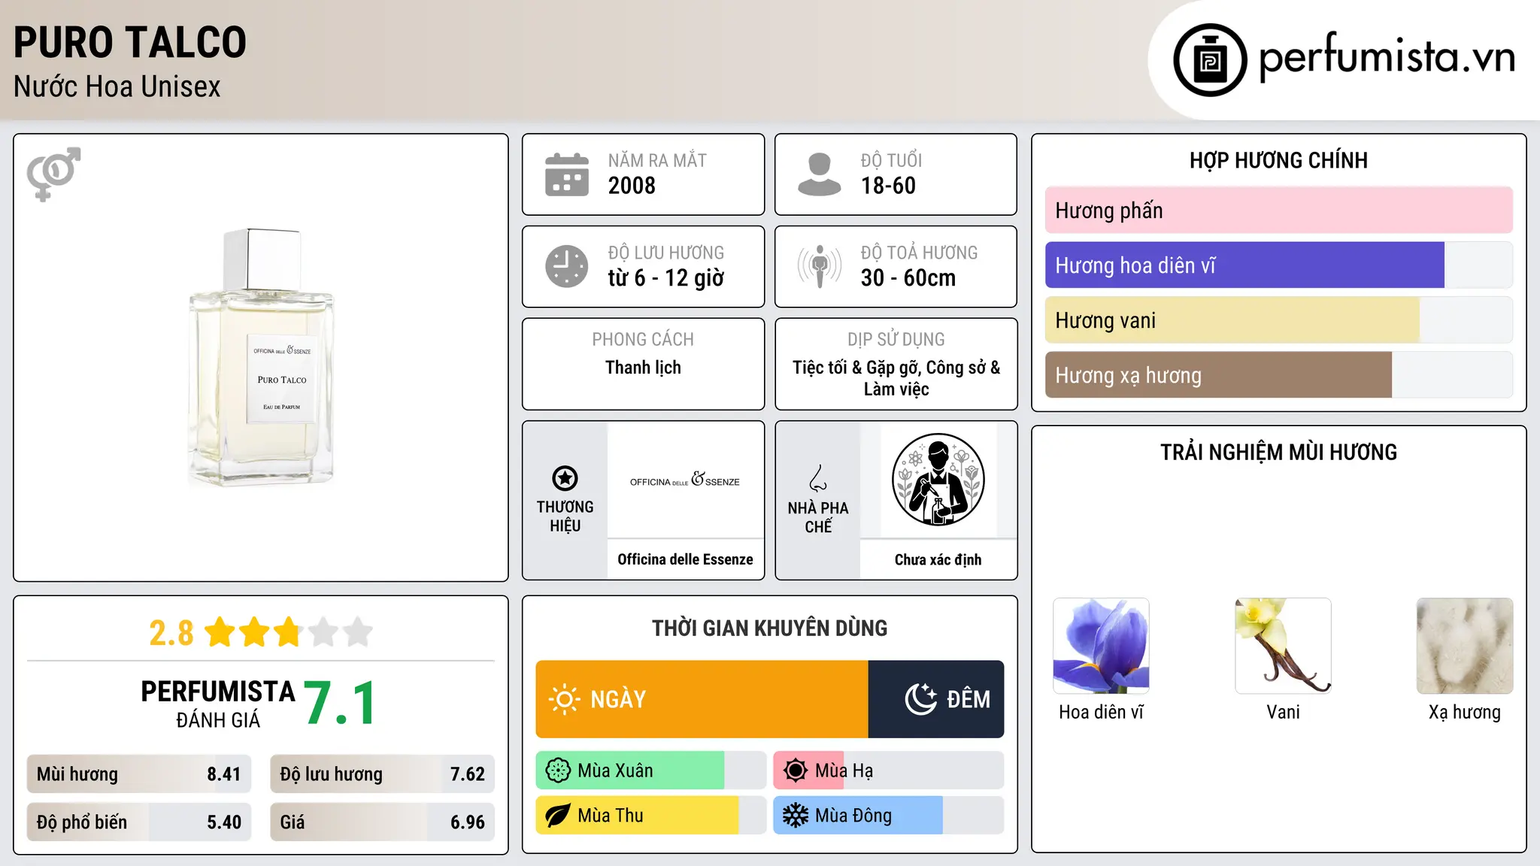Click the last grey rating star
The image size is (1540, 866).
[x=358, y=632]
